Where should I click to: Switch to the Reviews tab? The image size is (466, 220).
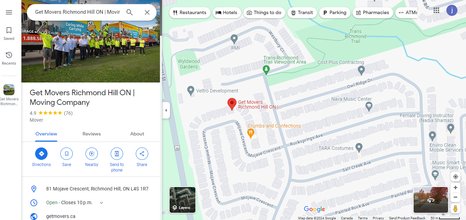92,134
